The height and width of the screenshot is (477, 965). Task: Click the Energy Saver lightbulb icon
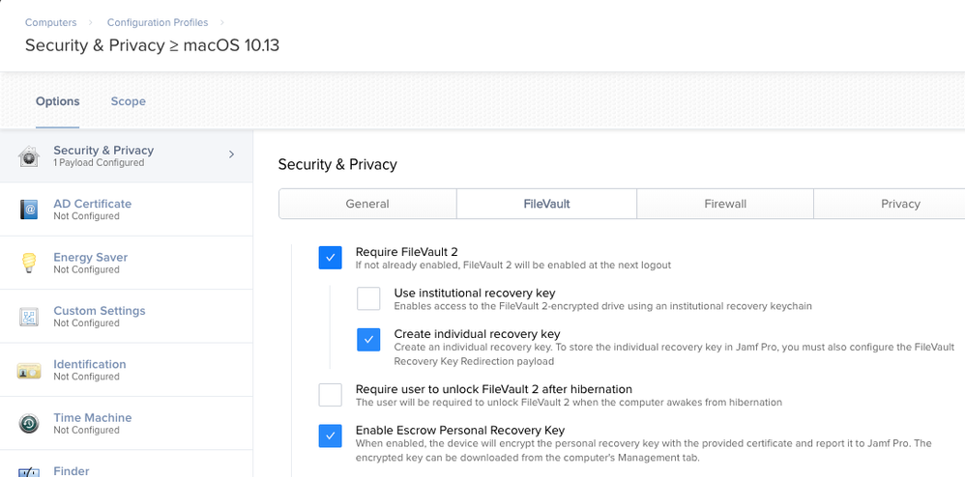(x=29, y=263)
